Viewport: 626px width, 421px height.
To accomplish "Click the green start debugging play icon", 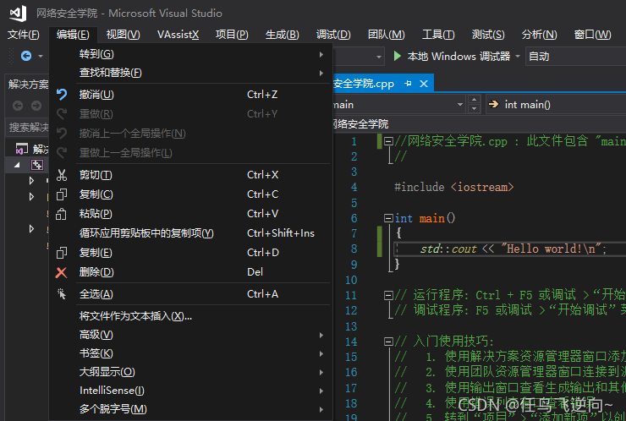I will pyautogui.click(x=397, y=56).
